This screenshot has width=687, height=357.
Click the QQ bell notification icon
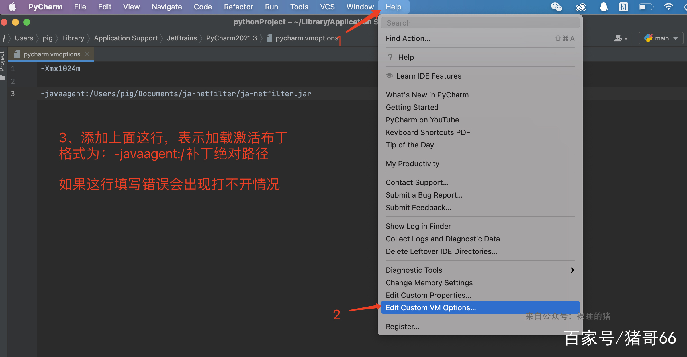coord(604,7)
